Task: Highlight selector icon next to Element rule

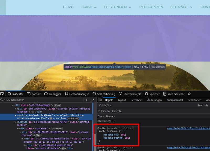Action: [x=109, y=121]
